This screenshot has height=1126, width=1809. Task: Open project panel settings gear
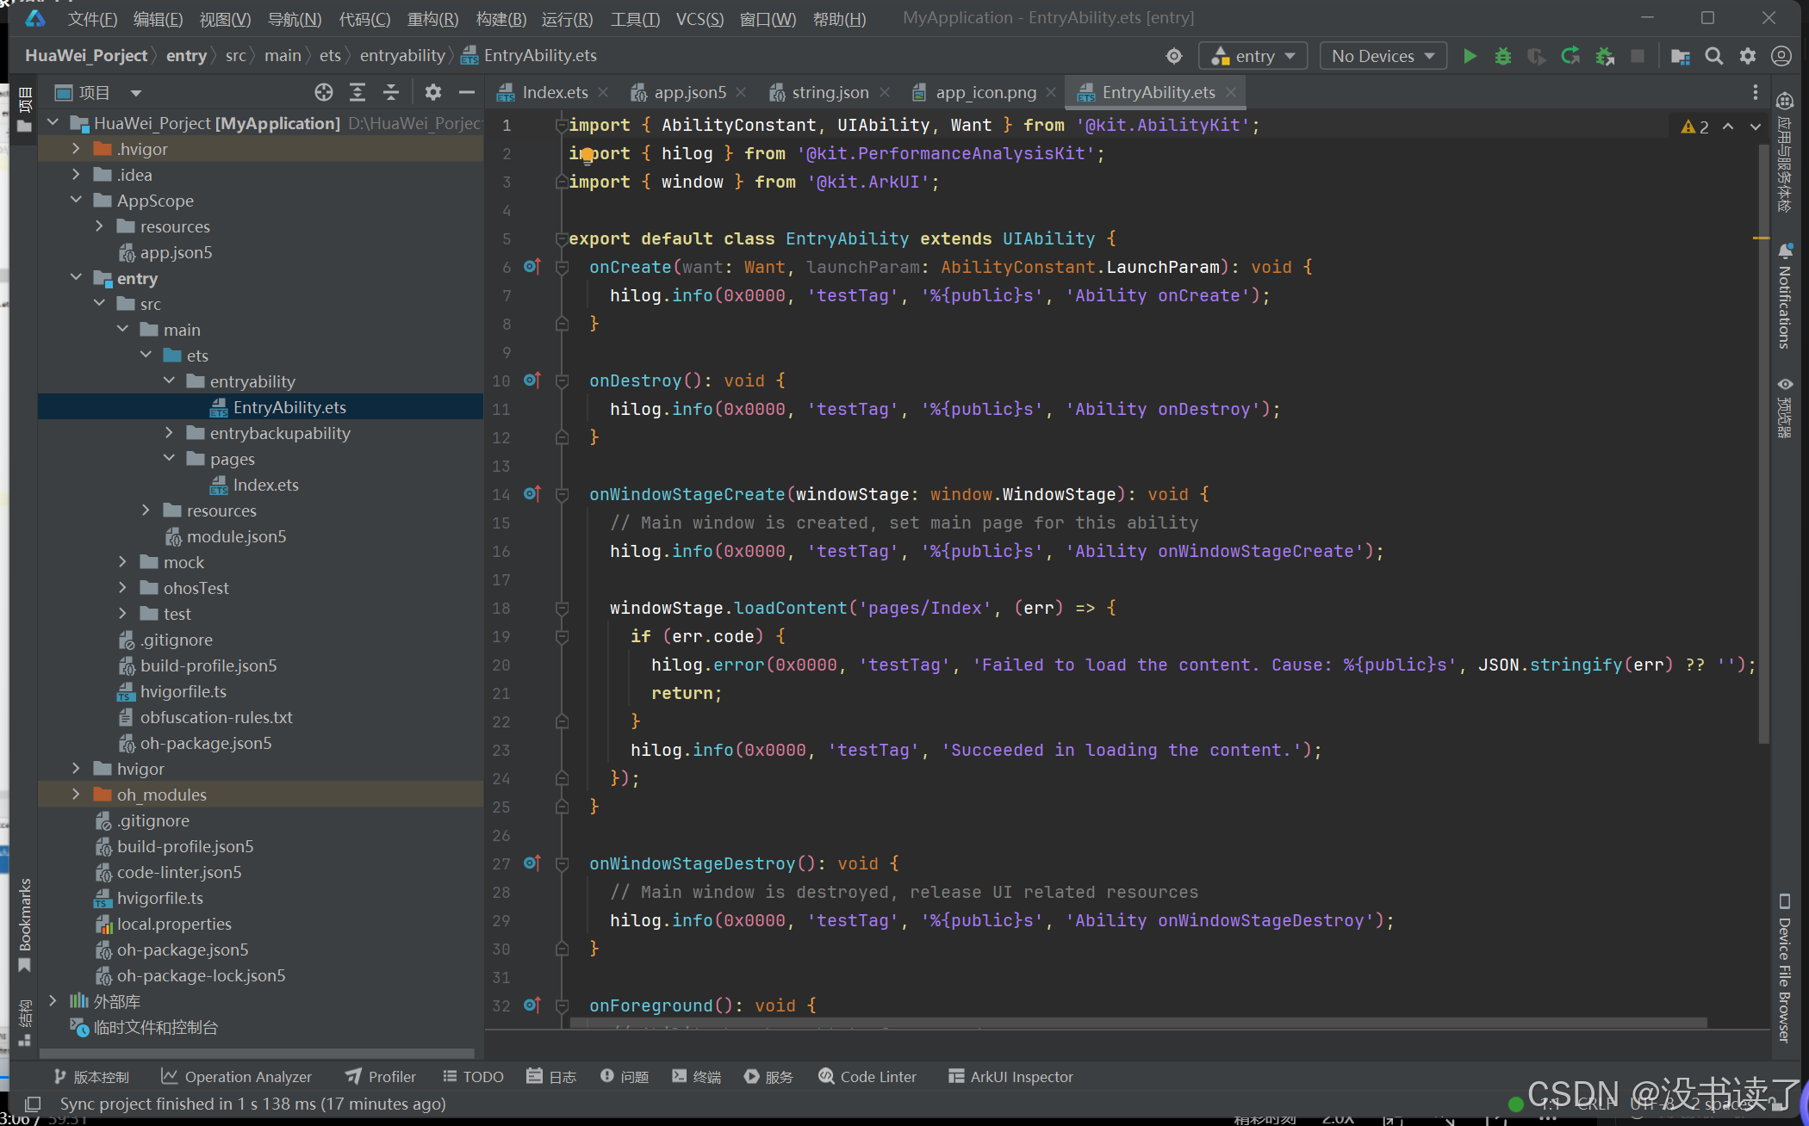[x=432, y=92]
